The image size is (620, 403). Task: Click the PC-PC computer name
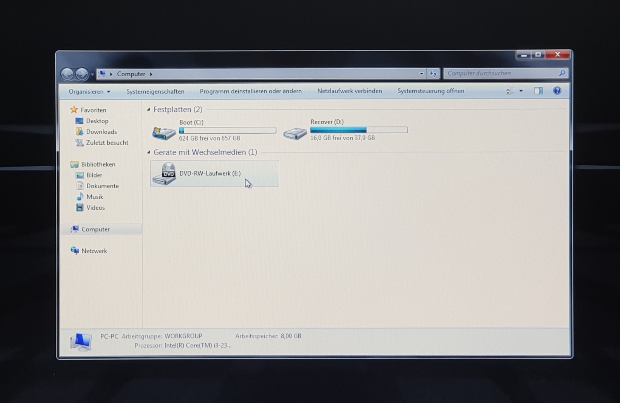(109, 336)
